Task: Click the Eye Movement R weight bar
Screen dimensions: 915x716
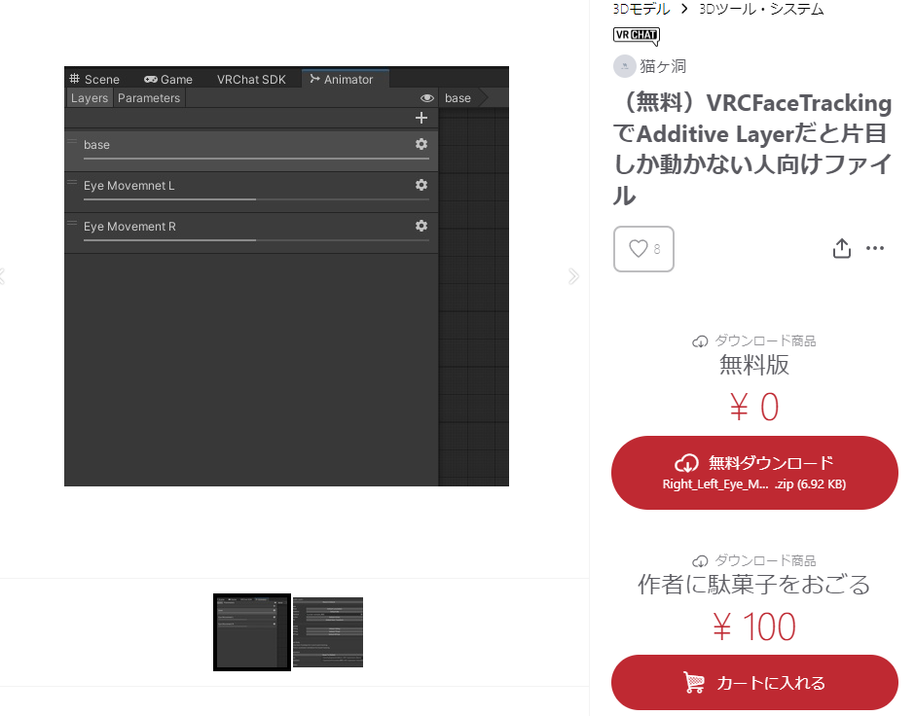Action: [x=256, y=240]
